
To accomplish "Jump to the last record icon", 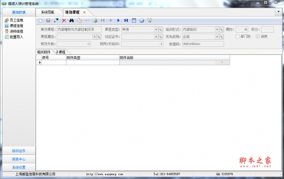I will (x=126, y=20).
